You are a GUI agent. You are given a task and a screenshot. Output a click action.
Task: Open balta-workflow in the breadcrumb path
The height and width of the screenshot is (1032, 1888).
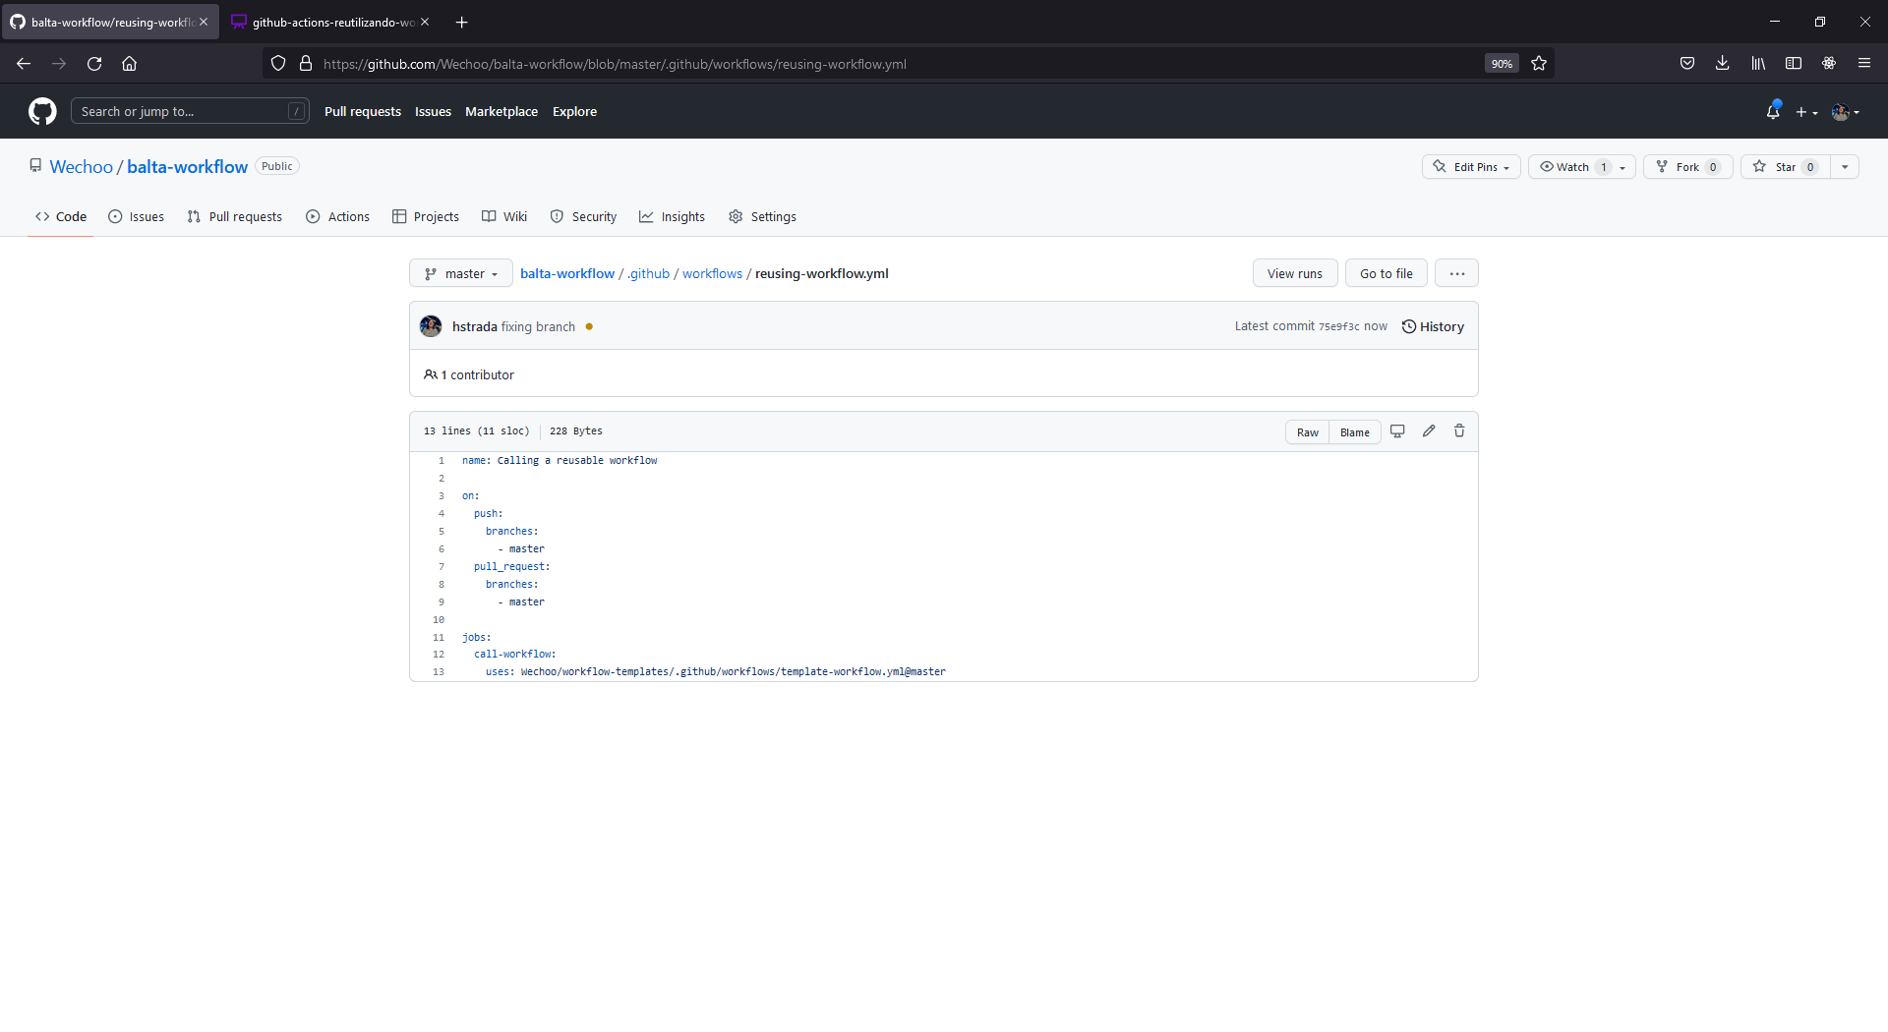(x=567, y=273)
